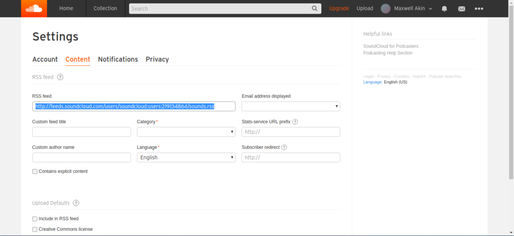Click the search magnifying glass icon
Screen dimensions: 514x236
(x=315, y=9)
